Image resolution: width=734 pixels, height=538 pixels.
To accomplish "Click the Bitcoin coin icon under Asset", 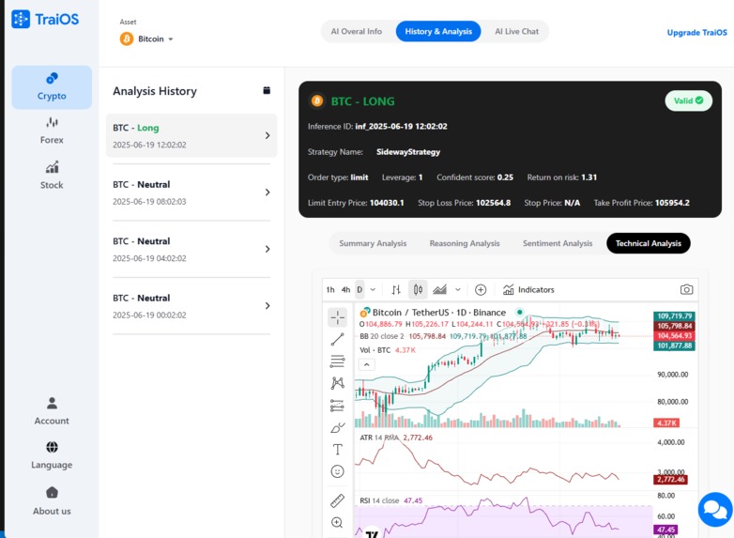I will (x=127, y=38).
